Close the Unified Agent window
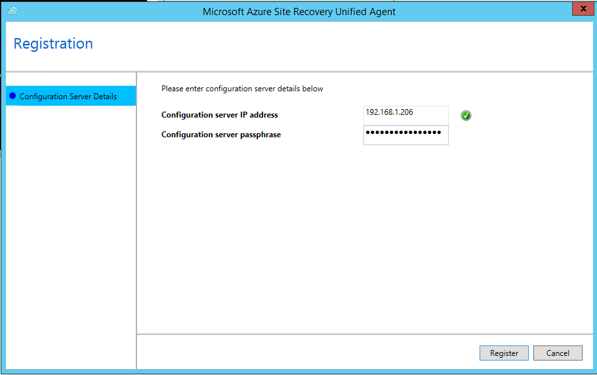 click(x=583, y=9)
